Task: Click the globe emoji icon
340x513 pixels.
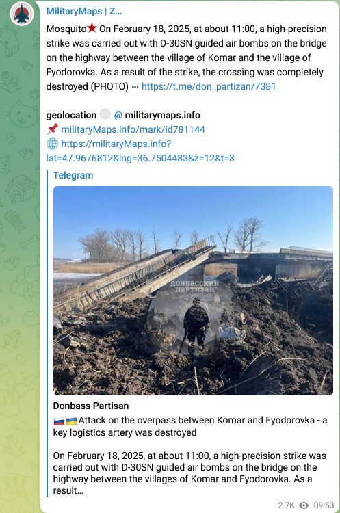Action: (53, 144)
